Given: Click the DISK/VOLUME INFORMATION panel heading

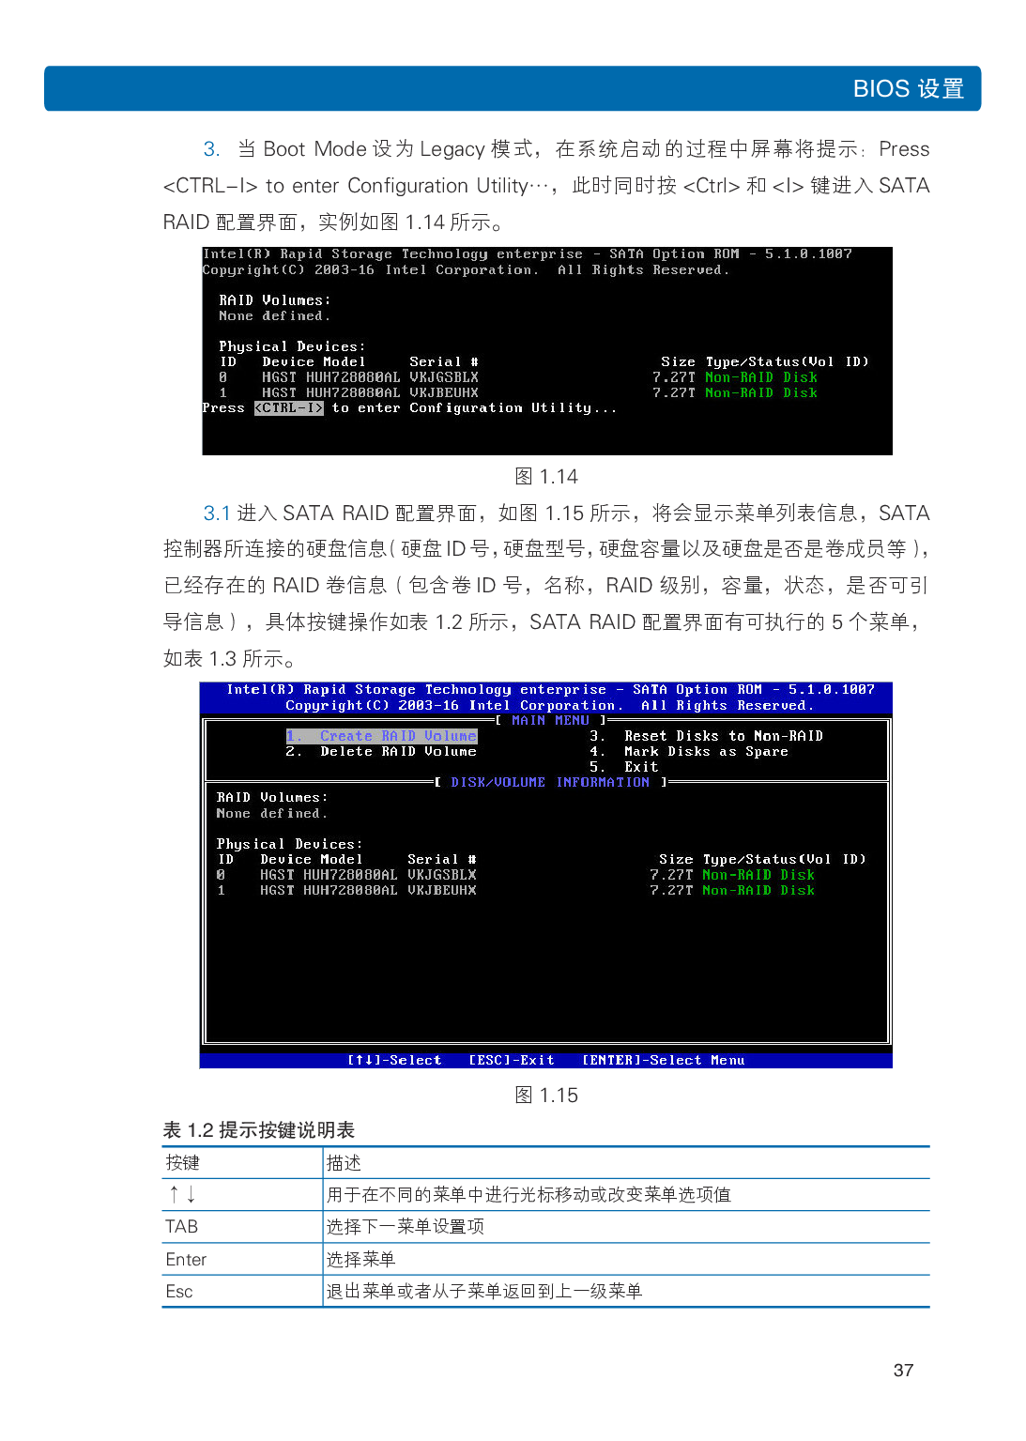Looking at the screenshot, I should click(550, 782).
